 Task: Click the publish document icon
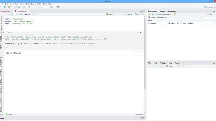136,14
